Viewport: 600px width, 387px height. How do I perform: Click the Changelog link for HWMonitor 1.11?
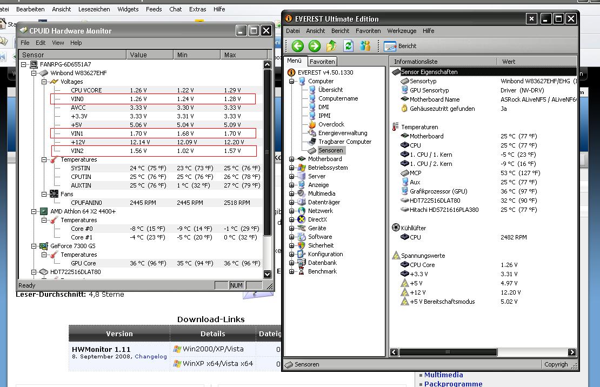click(x=151, y=356)
